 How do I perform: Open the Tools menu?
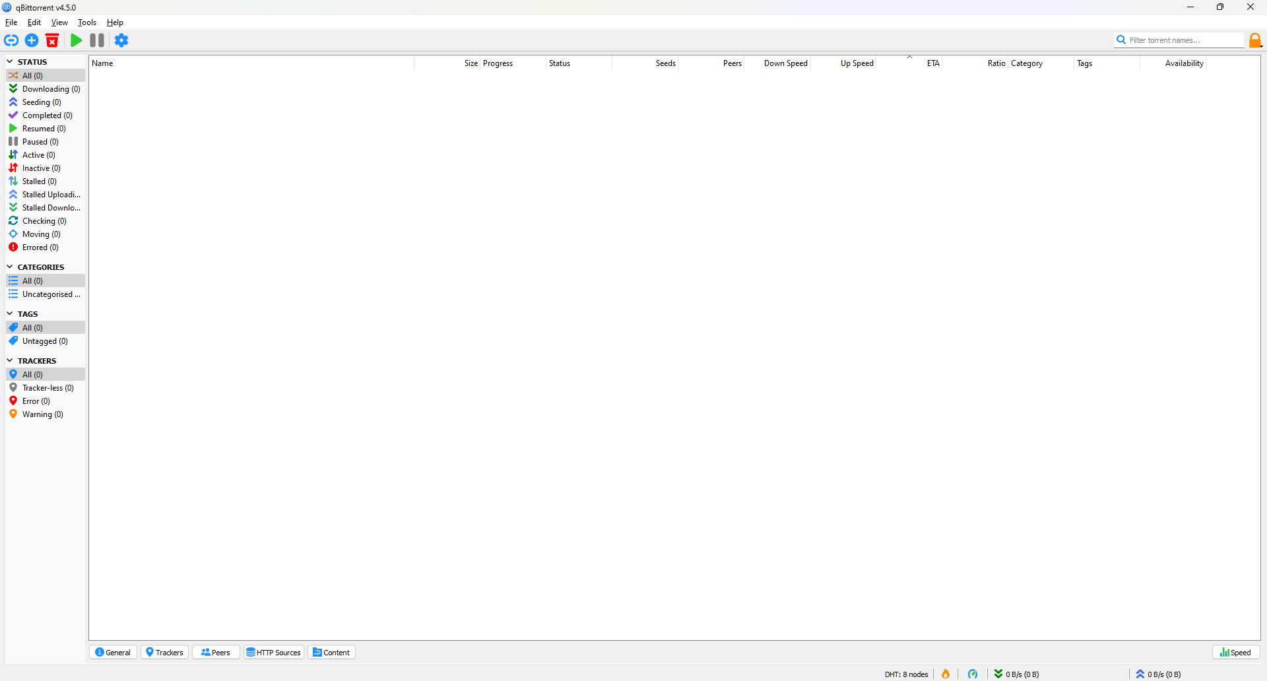coord(87,22)
